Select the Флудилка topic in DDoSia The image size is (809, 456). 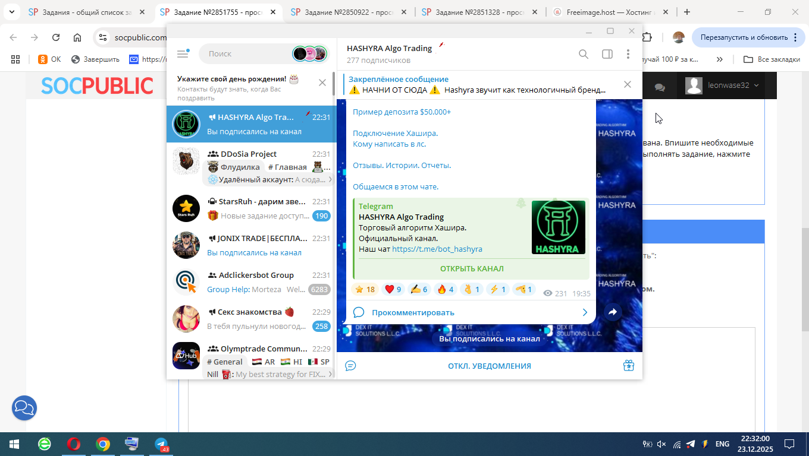pyautogui.click(x=234, y=167)
